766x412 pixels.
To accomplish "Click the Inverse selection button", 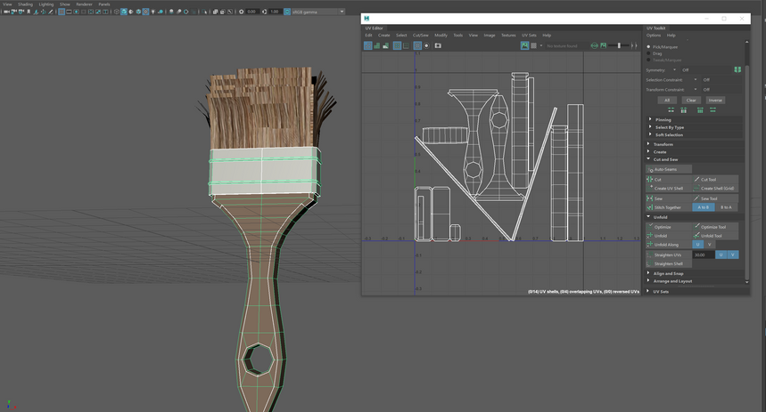I will coord(715,101).
